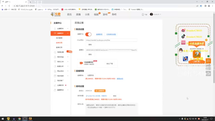
Task: Click the 我的公会 shield icon
Action: click(x=55, y=62)
